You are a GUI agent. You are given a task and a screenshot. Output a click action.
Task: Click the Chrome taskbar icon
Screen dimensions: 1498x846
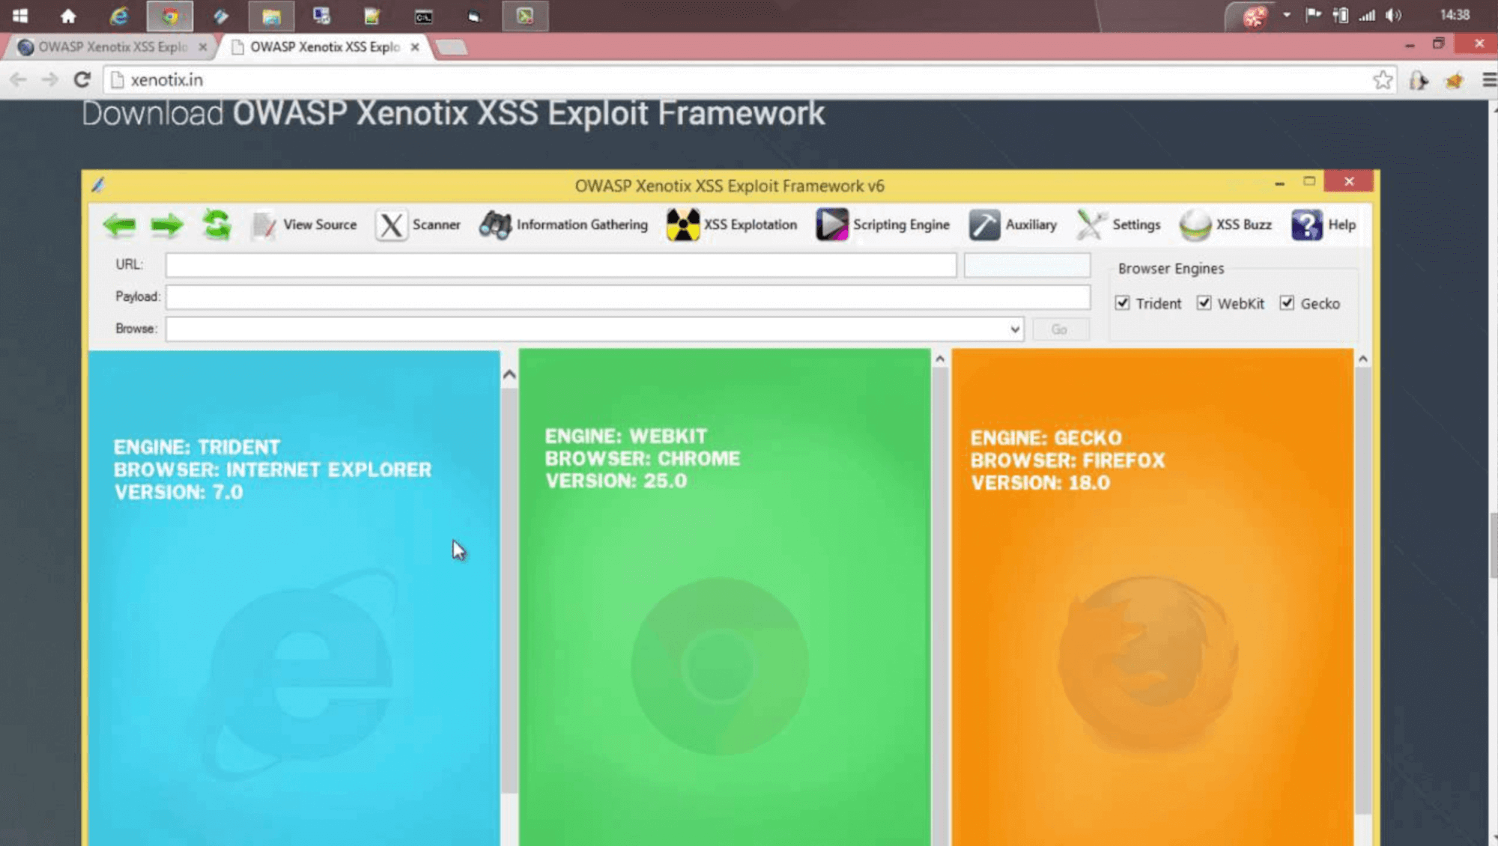[170, 16]
